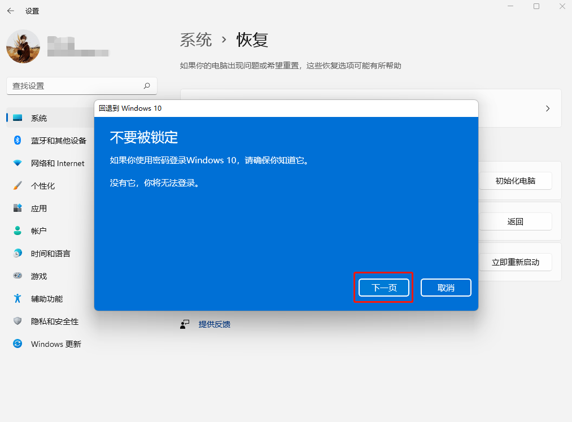Select 帐户 settings
The height and width of the screenshot is (422, 572).
click(40, 230)
